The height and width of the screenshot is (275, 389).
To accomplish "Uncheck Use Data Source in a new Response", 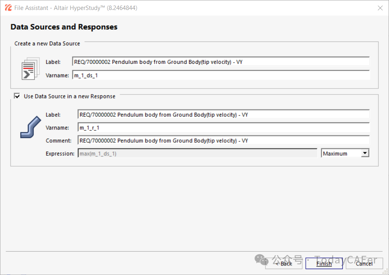I will [x=17, y=96].
